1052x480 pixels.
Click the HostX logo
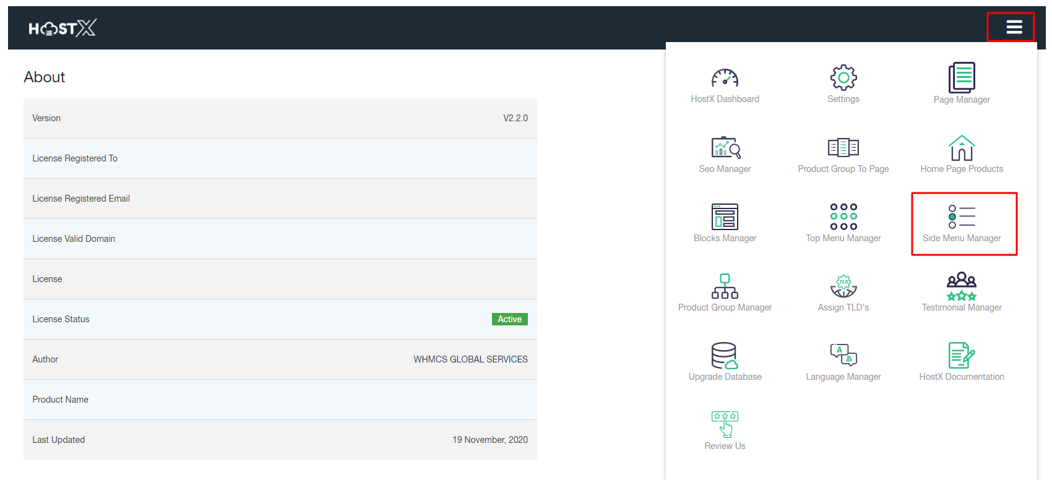[x=63, y=28]
